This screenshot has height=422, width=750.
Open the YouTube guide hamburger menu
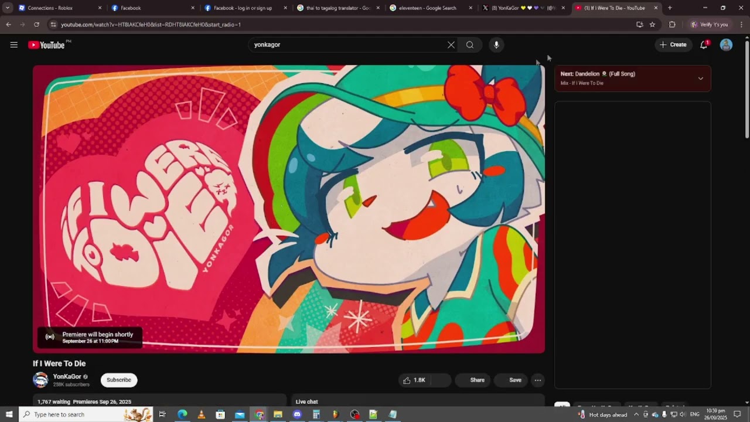tap(14, 45)
